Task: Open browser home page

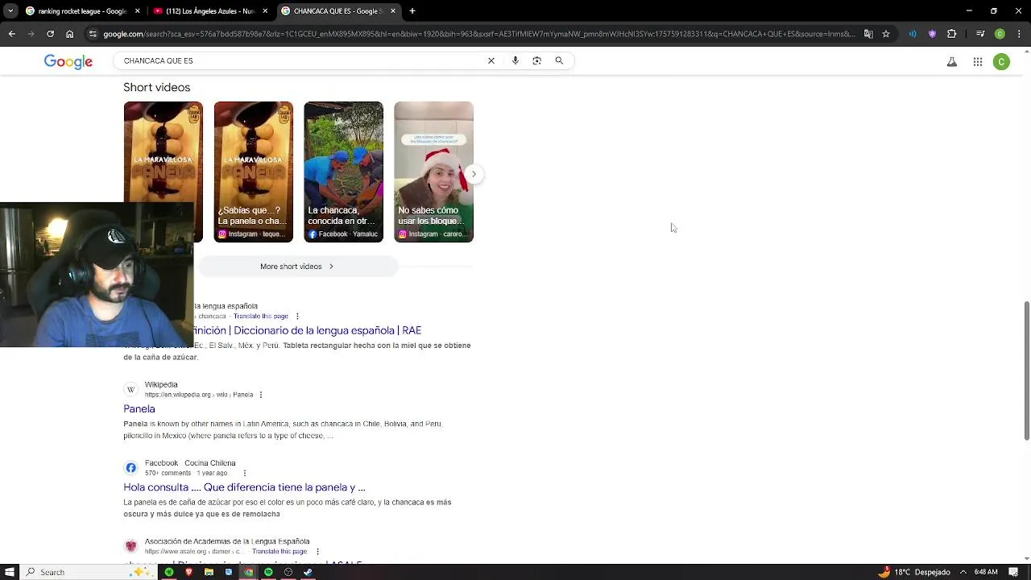Action: (70, 34)
